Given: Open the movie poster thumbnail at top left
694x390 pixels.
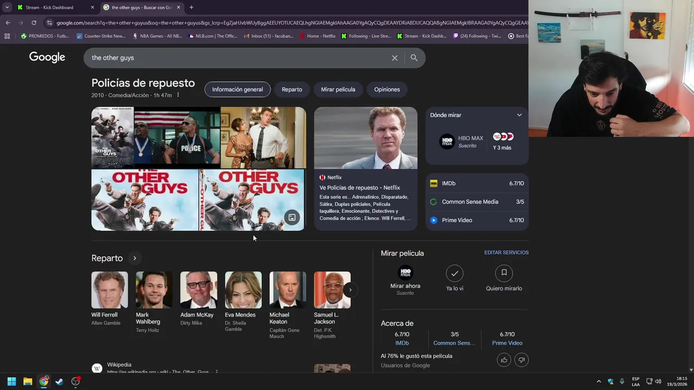Looking at the screenshot, I should (112, 138).
